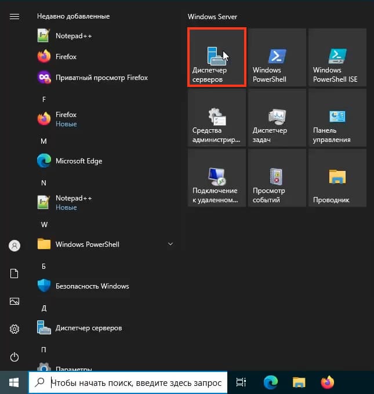
Task: Open the Диспетчер серверов tile
Action: 217,57
